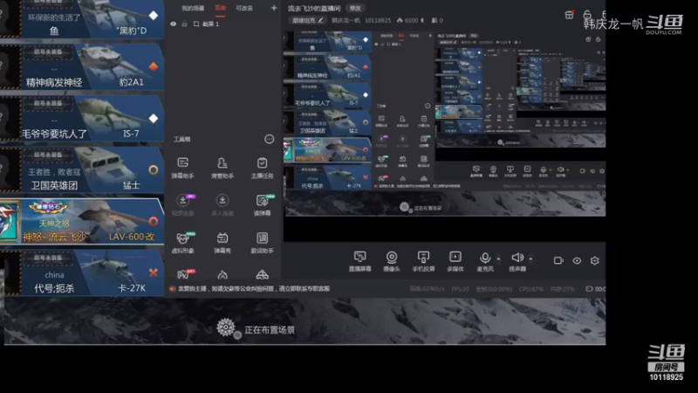Click the heat value 6100 indicator
Image resolution: width=698 pixels, height=393 pixels.
click(x=410, y=20)
